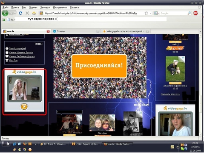Click the Google search field
204x153 pixels.
[174, 13]
